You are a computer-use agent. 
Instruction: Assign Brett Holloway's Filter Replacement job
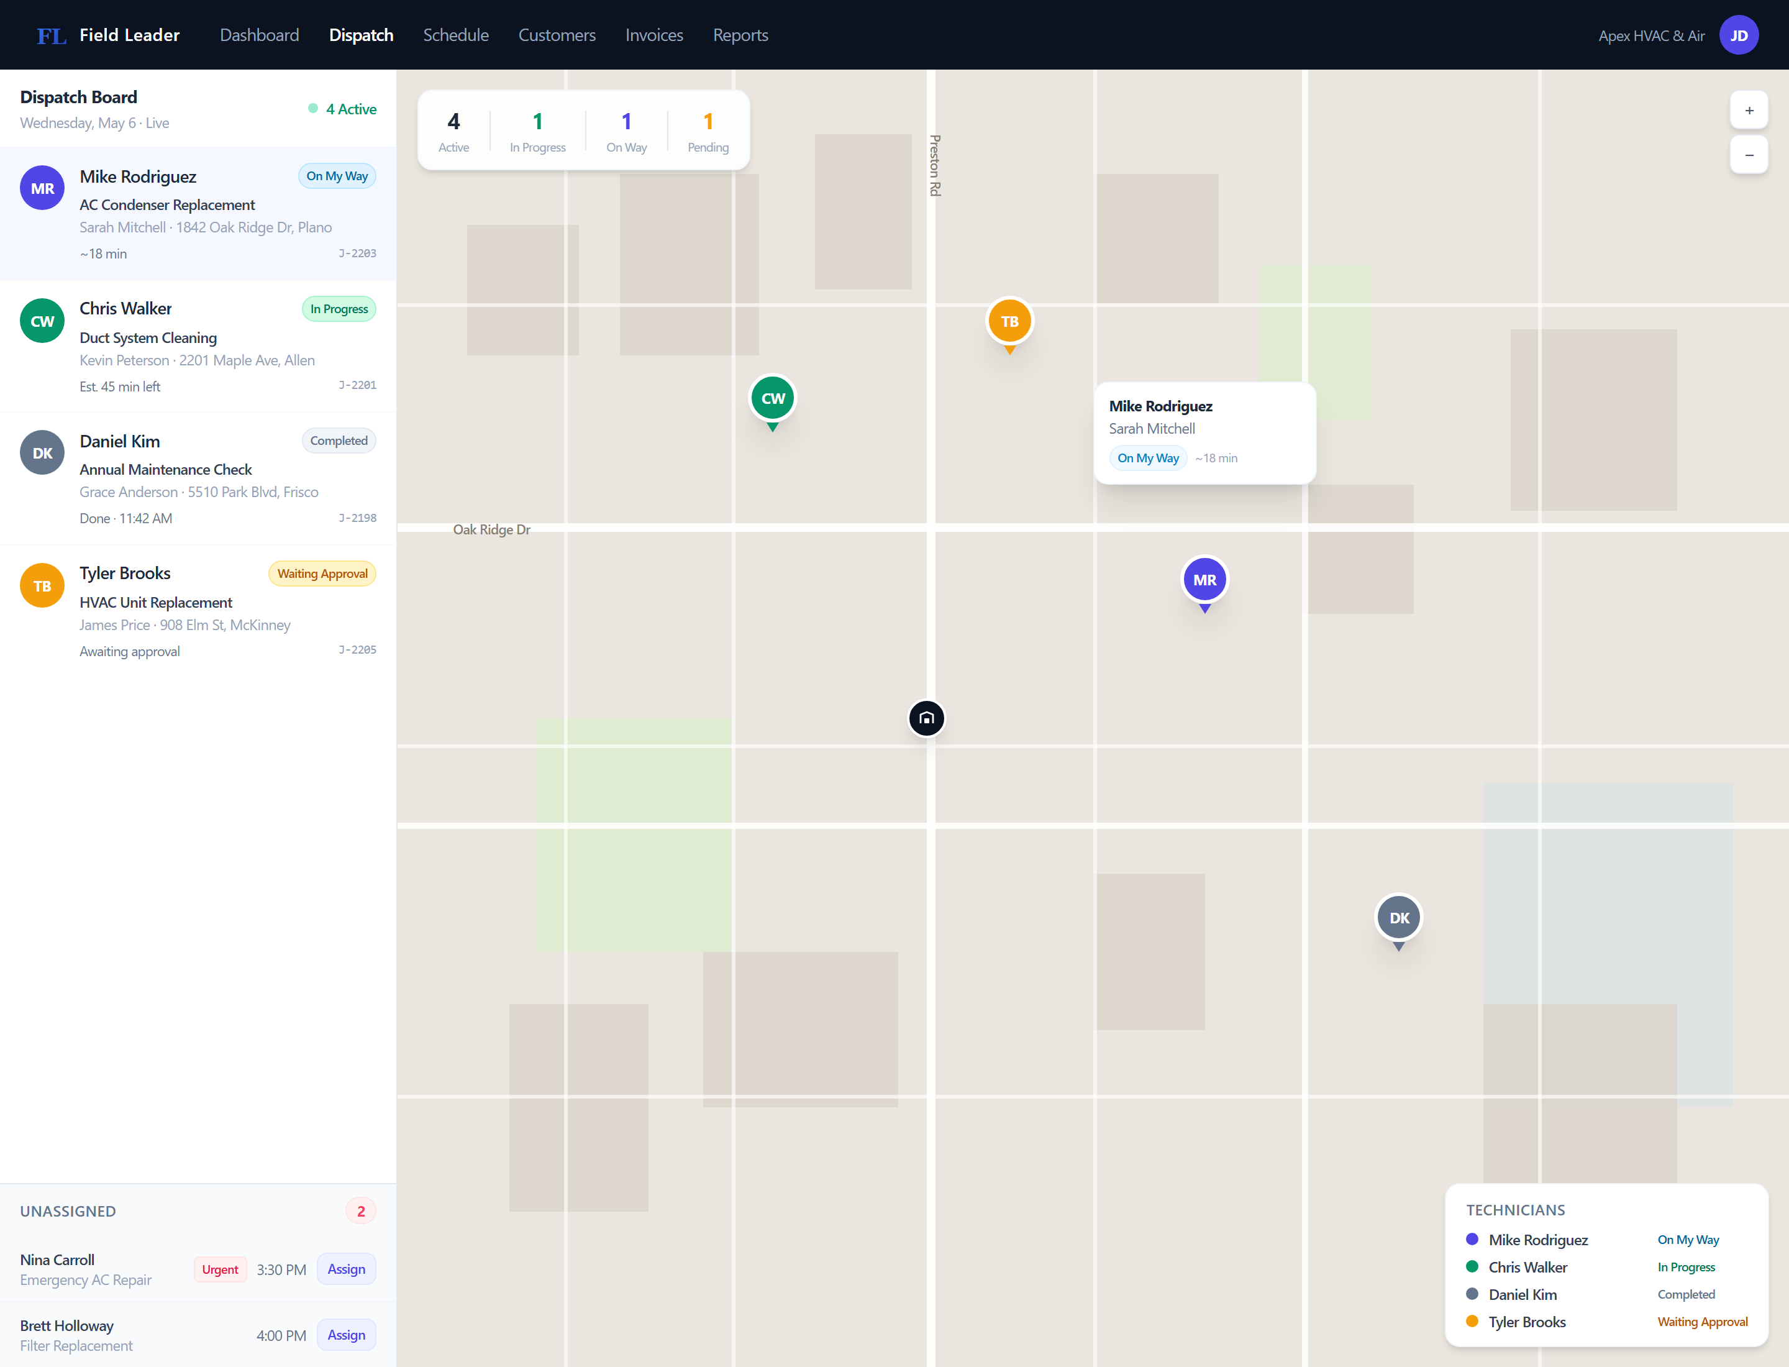pos(346,1335)
